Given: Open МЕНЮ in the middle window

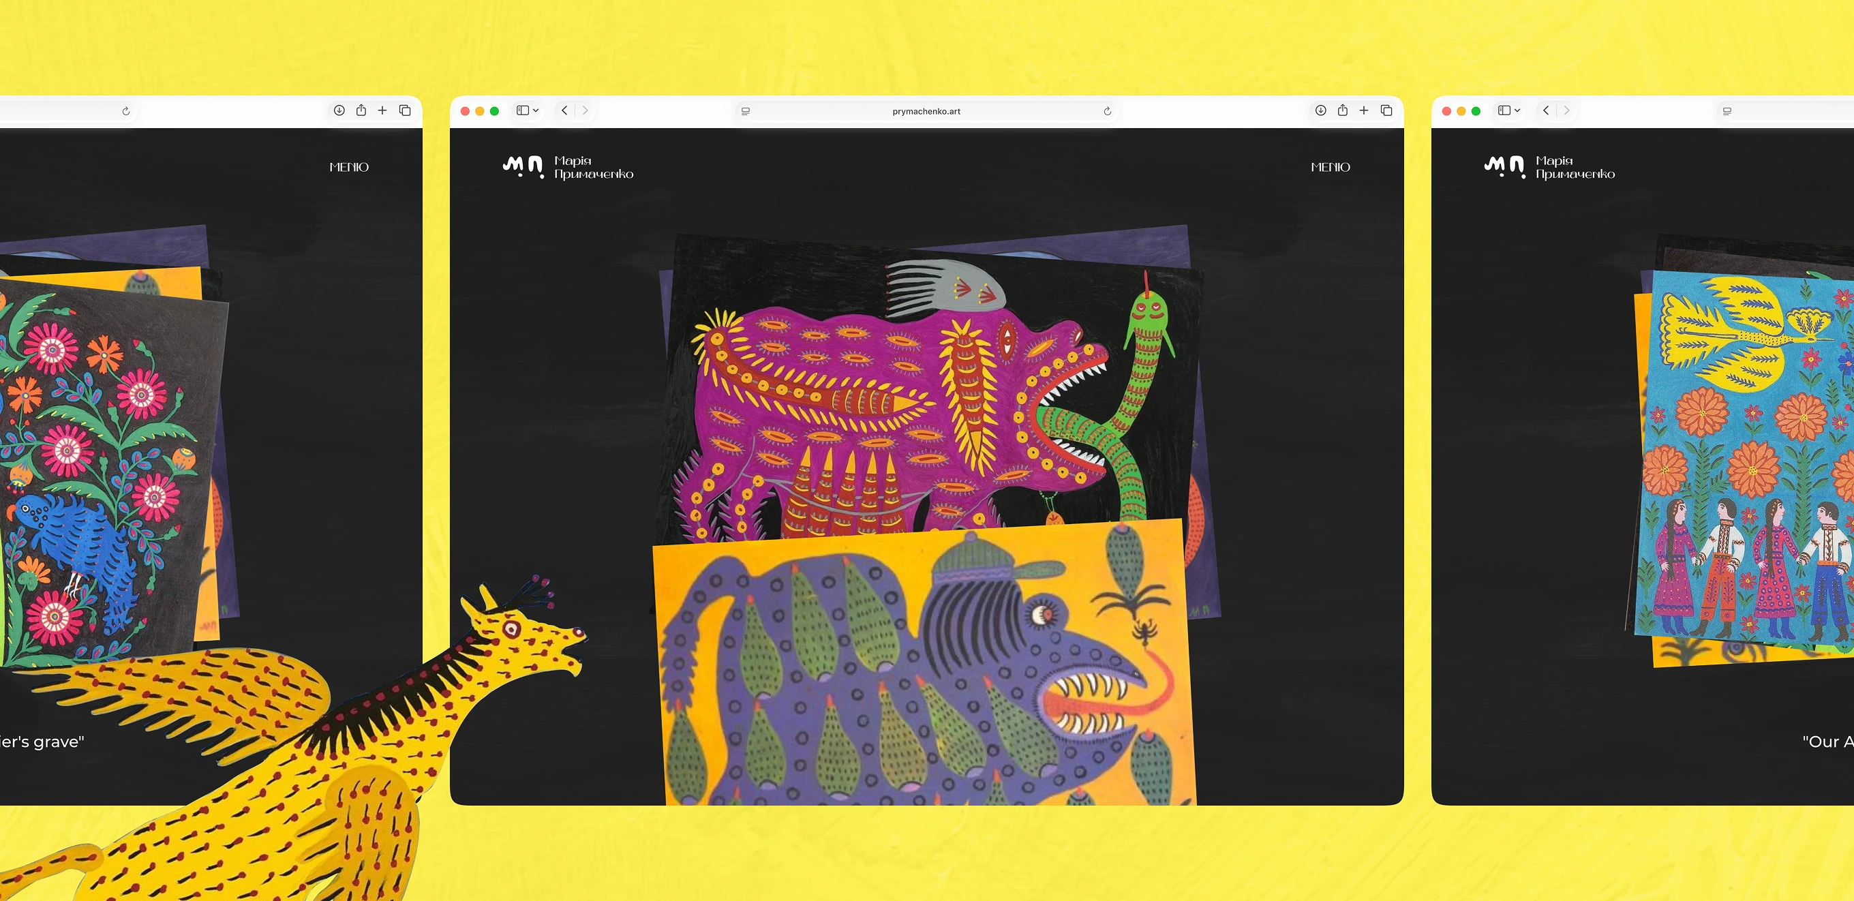Looking at the screenshot, I should [1330, 167].
